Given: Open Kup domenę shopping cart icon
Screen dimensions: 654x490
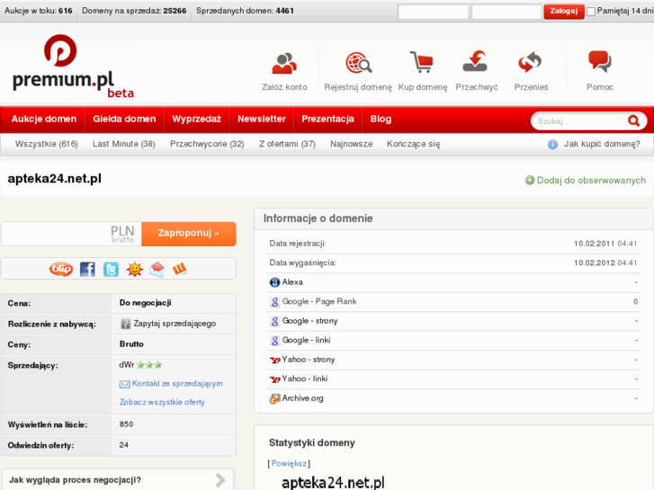Looking at the screenshot, I should 422,62.
